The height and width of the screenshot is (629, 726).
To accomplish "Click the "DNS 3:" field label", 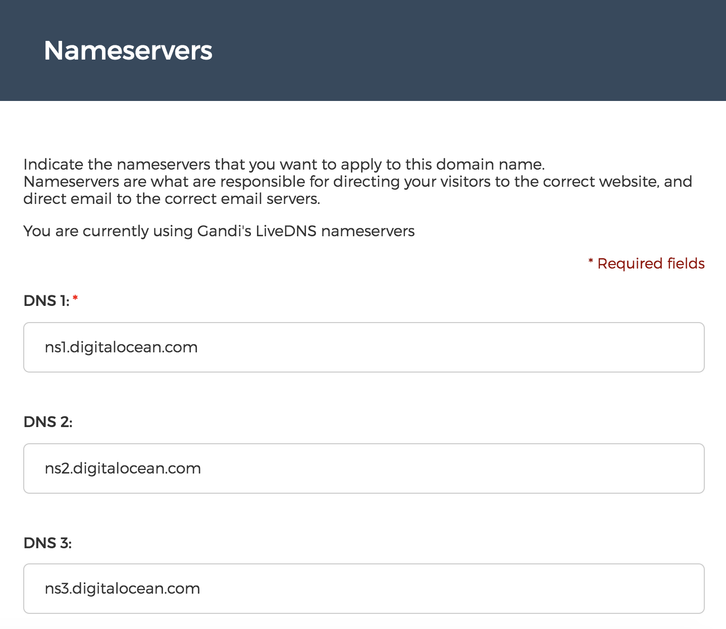I will coord(48,543).
